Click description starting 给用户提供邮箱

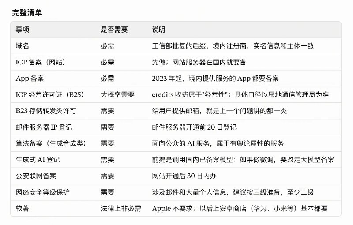click(219, 111)
